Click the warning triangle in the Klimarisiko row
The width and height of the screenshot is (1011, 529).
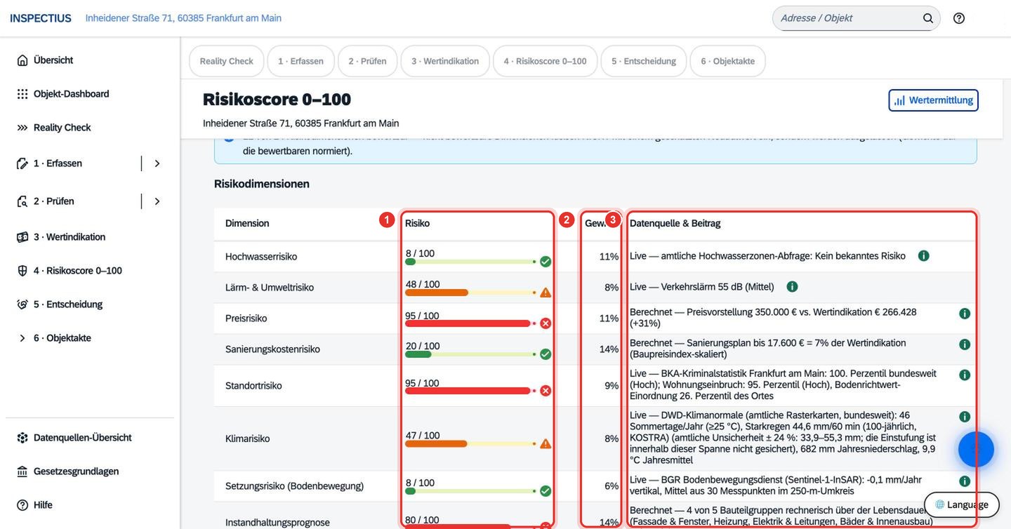[546, 443]
